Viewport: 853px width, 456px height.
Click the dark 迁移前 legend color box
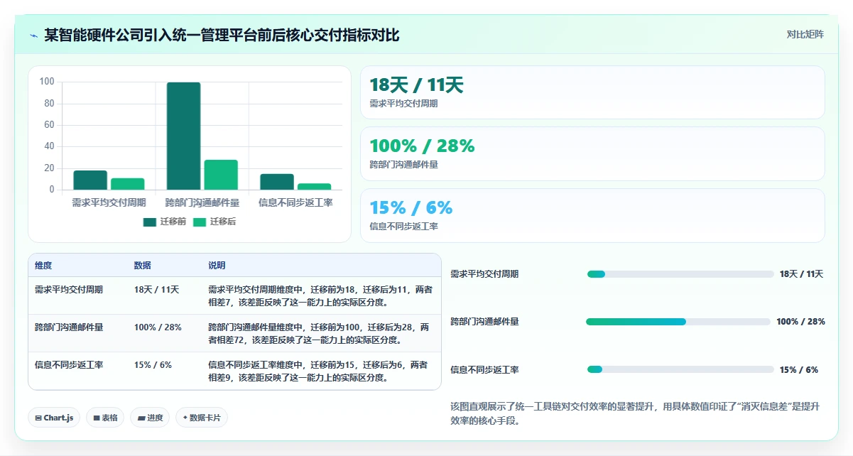point(149,222)
